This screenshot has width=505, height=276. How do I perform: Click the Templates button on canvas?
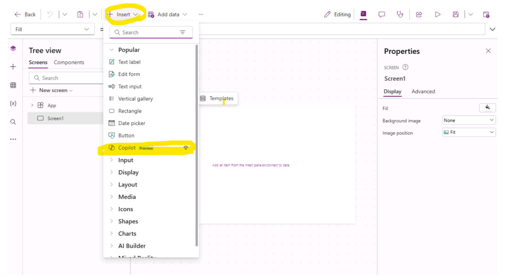pyautogui.click(x=217, y=98)
